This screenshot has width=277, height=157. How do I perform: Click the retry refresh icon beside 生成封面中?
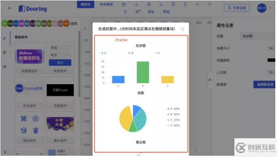182,29
